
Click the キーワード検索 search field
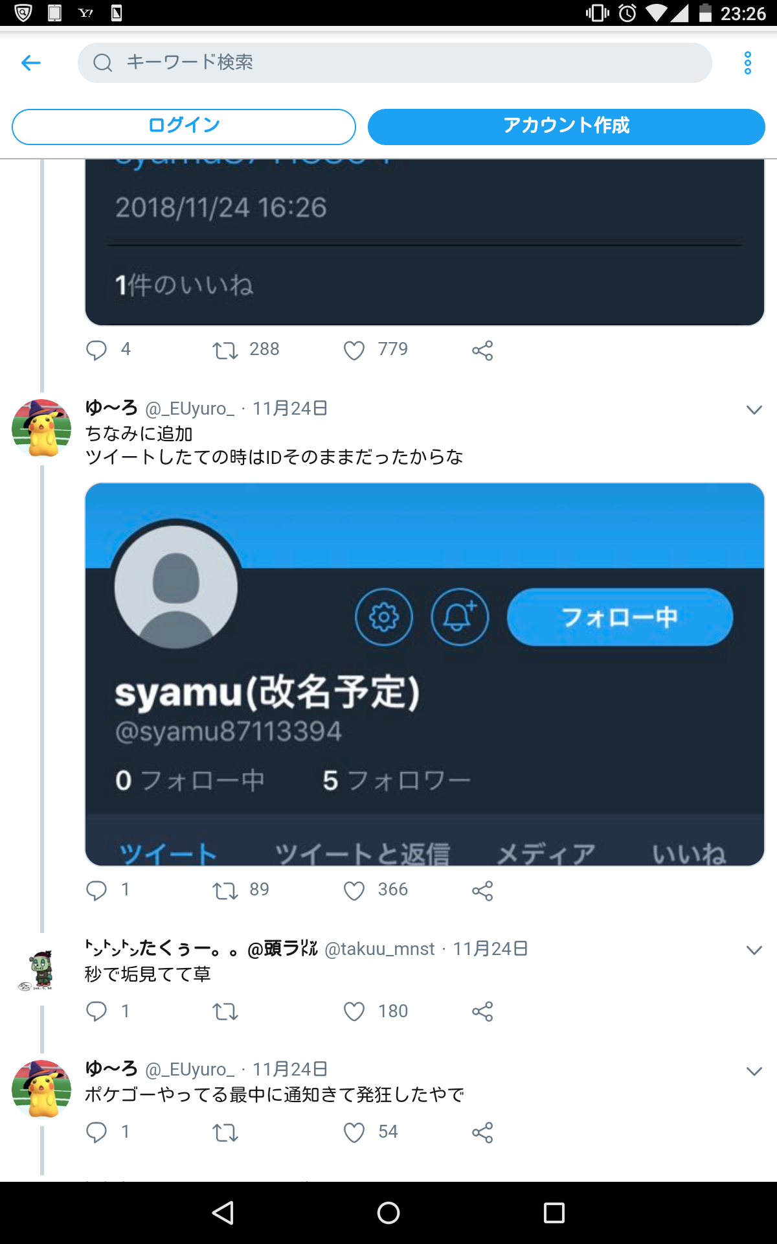tap(395, 63)
